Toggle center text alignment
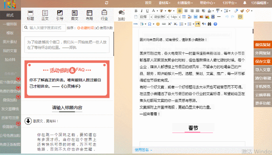Viewport: 272px width, 155px height. pos(186,11)
